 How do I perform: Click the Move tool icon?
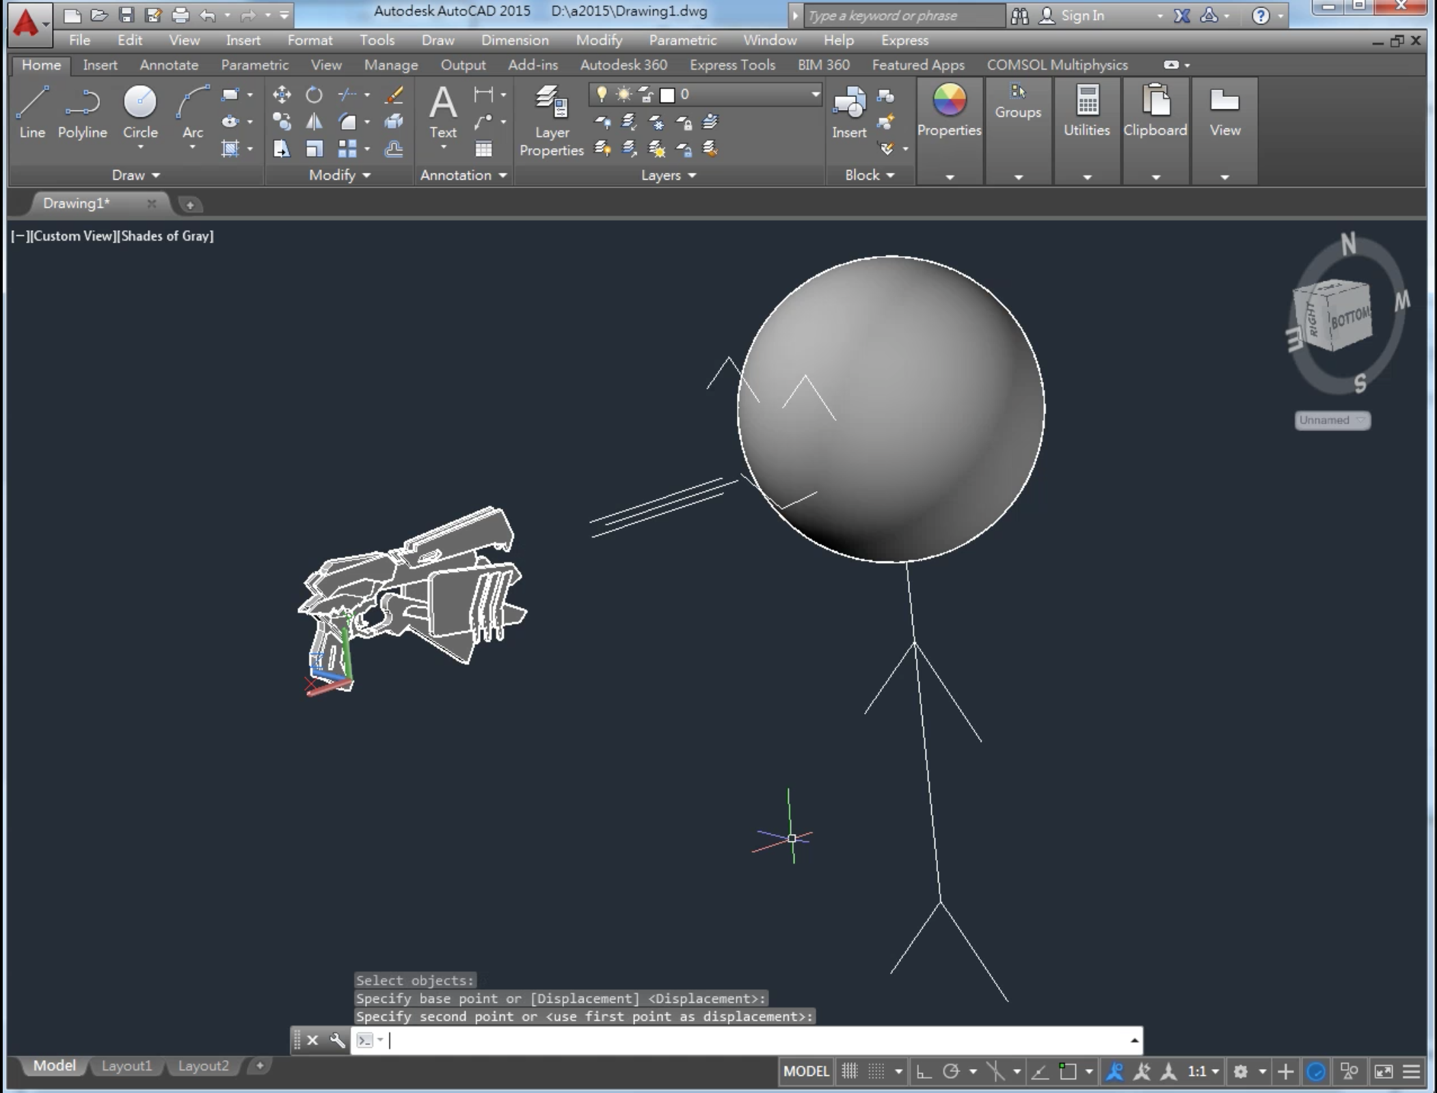coord(282,95)
